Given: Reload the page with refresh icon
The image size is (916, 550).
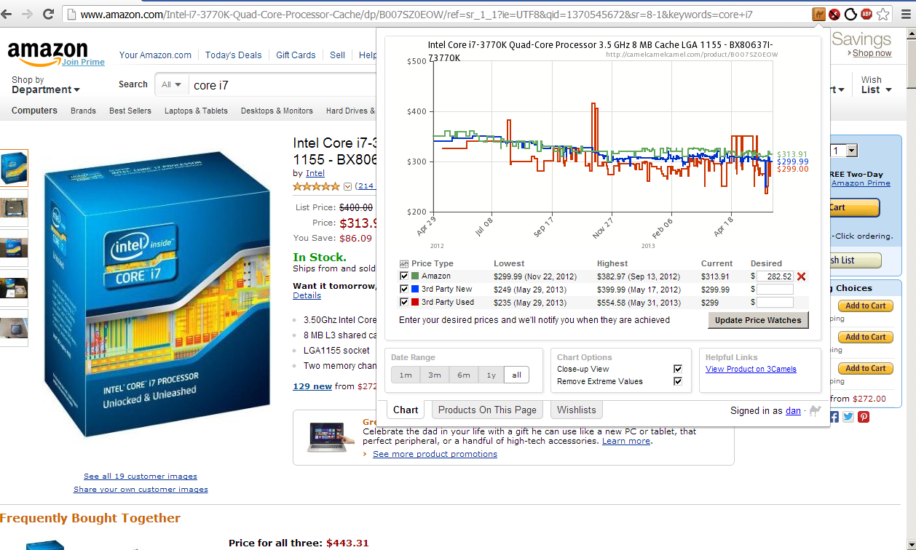Looking at the screenshot, I should tap(49, 14).
